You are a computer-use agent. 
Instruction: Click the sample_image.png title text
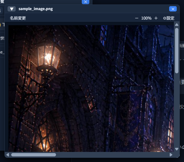coord(36,9)
